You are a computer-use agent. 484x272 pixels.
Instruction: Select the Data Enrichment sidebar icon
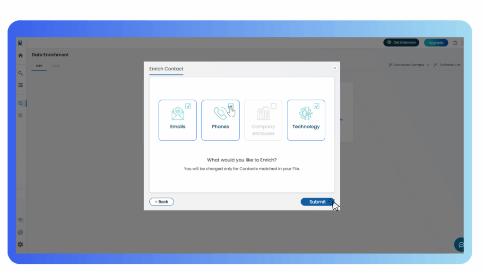(20, 103)
